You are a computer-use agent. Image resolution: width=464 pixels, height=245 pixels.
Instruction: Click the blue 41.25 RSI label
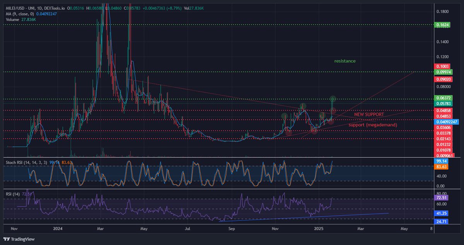click(441, 213)
